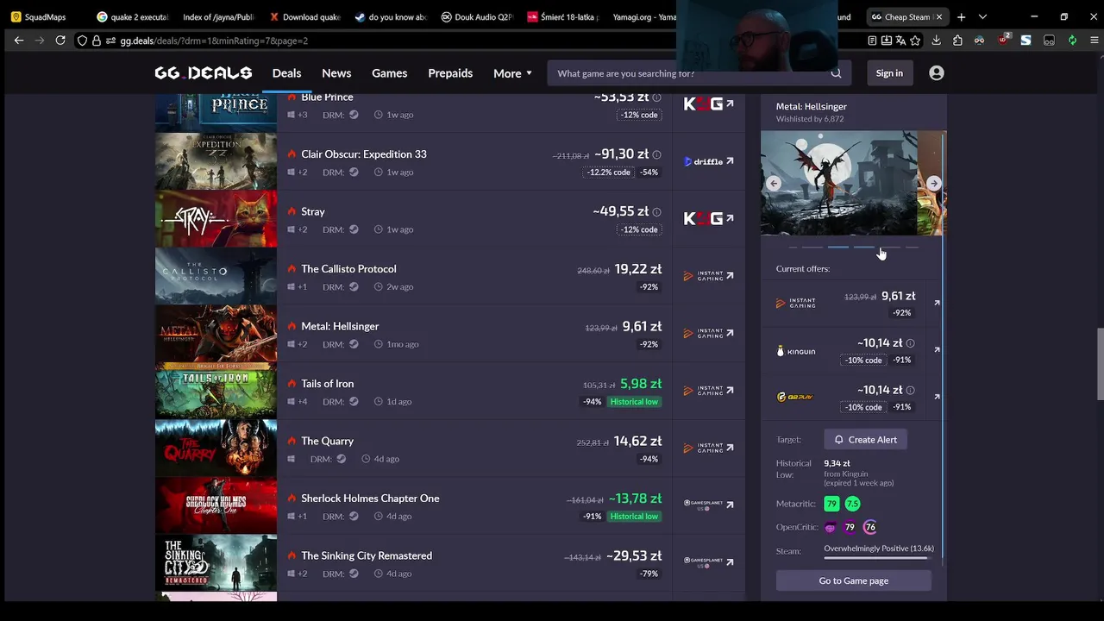Viewport: 1104px width, 621px height.
Task: Open The Quarry game thumbnail
Action: [216, 448]
